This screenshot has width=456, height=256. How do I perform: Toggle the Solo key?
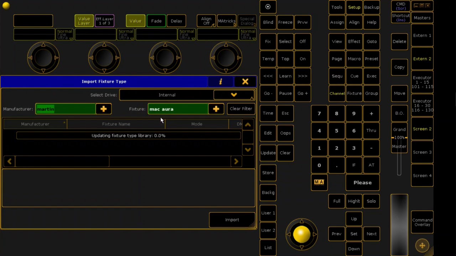(371, 201)
